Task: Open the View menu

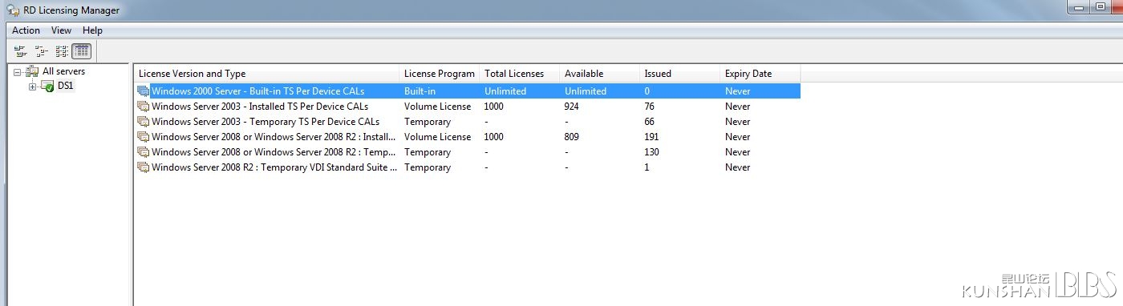Action: 62,30
